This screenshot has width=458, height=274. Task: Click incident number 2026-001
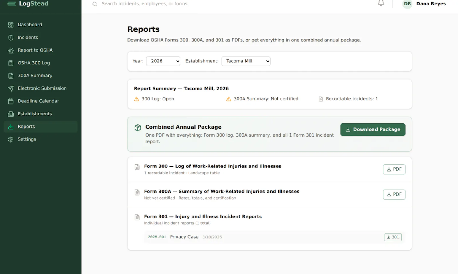pos(157,237)
